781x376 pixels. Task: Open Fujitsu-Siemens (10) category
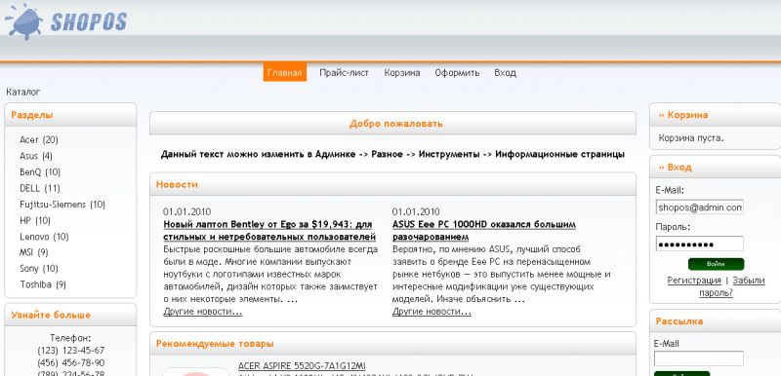tap(62, 205)
